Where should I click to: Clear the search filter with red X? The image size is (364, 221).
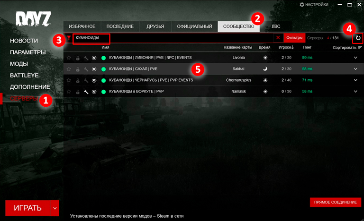[x=278, y=38]
